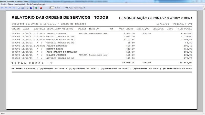
Task: Go to next page arrow icon
Action: click(x=10, y=8)
